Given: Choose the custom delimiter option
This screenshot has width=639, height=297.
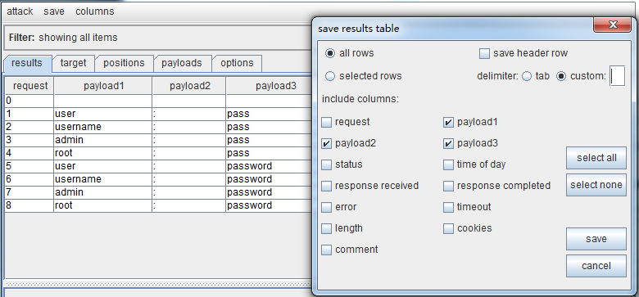Looking at the screenshot, I should [x=561, y=76].
